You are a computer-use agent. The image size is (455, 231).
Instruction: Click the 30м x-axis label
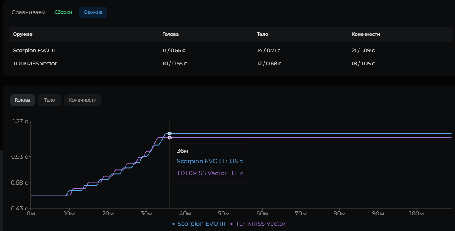pos(146,214)
